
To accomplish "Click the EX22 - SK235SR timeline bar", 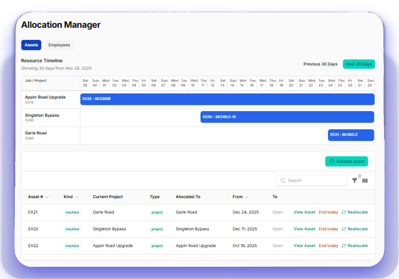I will tap(227, 99).
